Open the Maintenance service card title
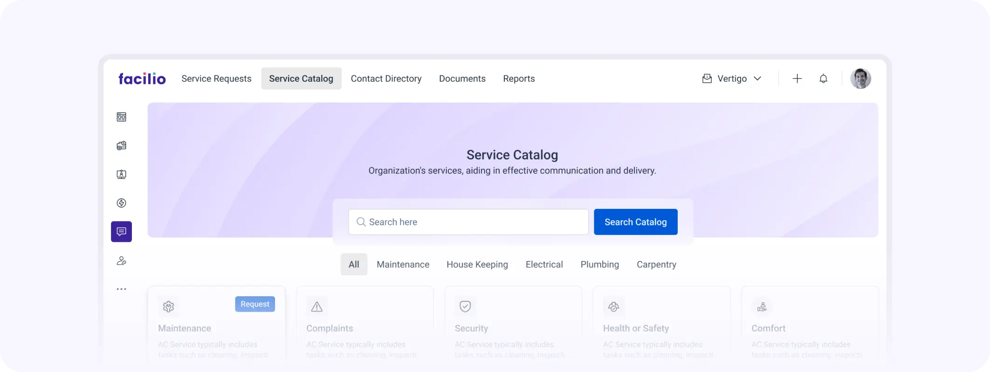This screenshot has height=372, width=990. click(185, 328)
